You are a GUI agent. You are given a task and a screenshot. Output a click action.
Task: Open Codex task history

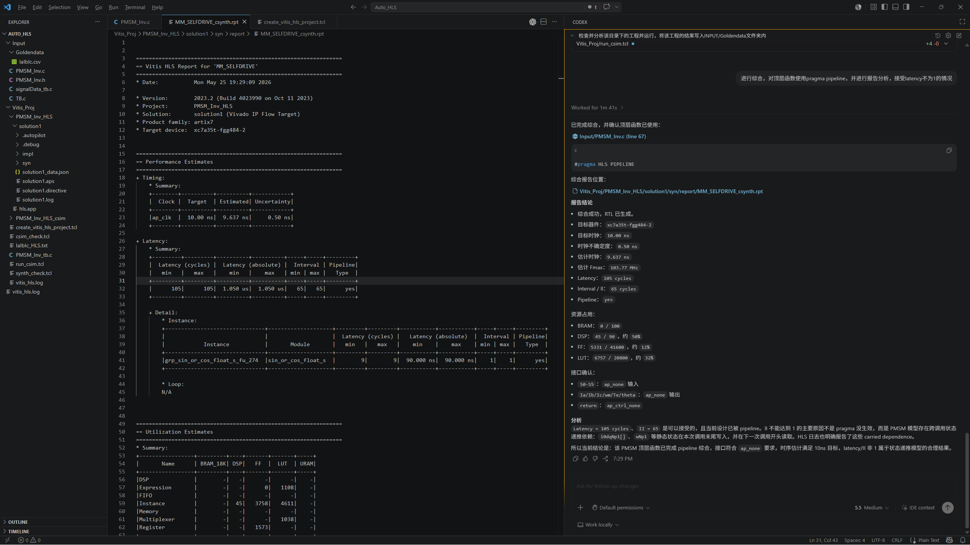pos(938,36)
